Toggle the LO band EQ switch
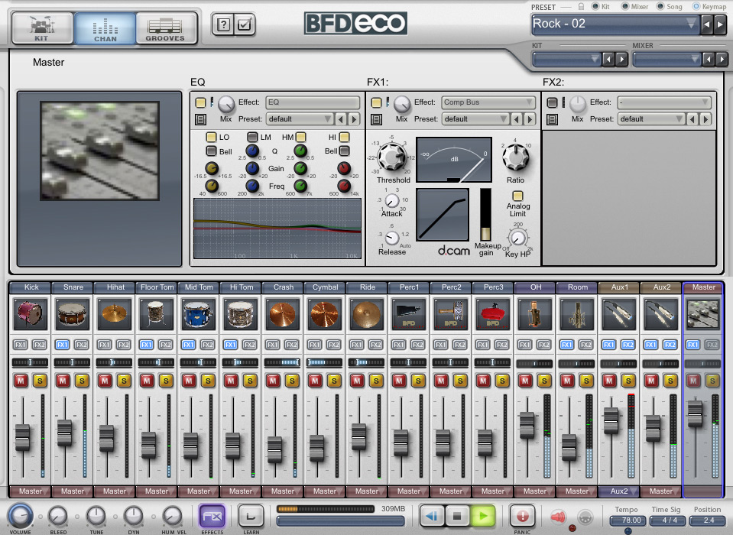 211,137
